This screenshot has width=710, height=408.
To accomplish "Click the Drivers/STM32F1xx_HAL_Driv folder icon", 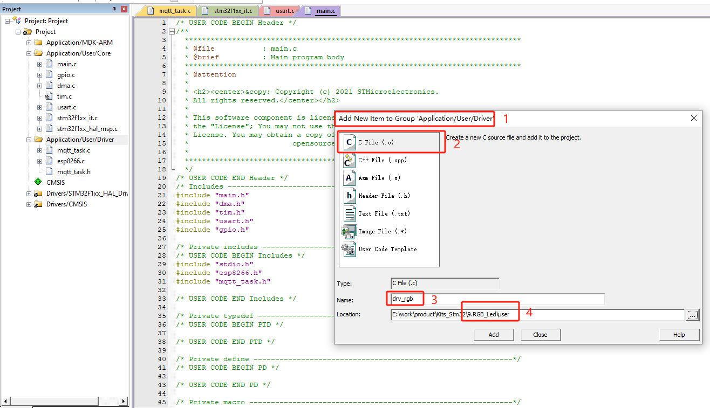I will 38,193.
